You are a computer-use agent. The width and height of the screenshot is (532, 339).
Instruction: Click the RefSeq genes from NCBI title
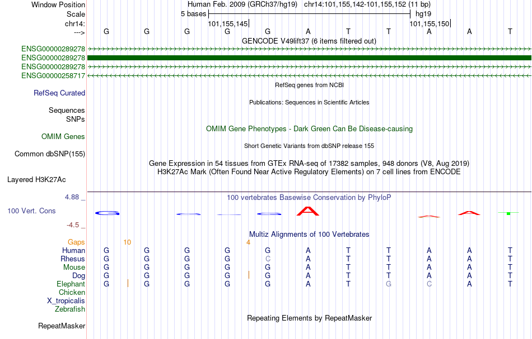pyautogui.click(x=309, y=85)
